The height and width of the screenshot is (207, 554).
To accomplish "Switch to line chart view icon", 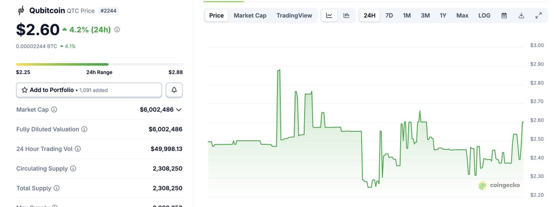I will [329, 15].
